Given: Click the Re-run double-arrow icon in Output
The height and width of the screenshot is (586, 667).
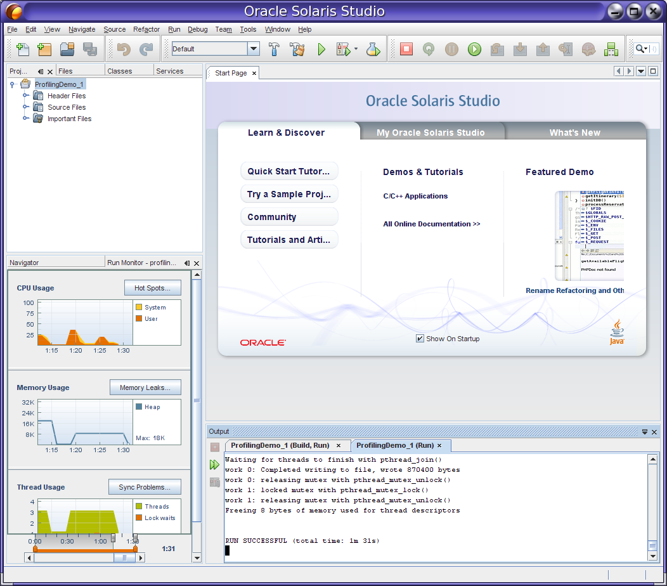Looking at the screenshot, I should 214,465.
